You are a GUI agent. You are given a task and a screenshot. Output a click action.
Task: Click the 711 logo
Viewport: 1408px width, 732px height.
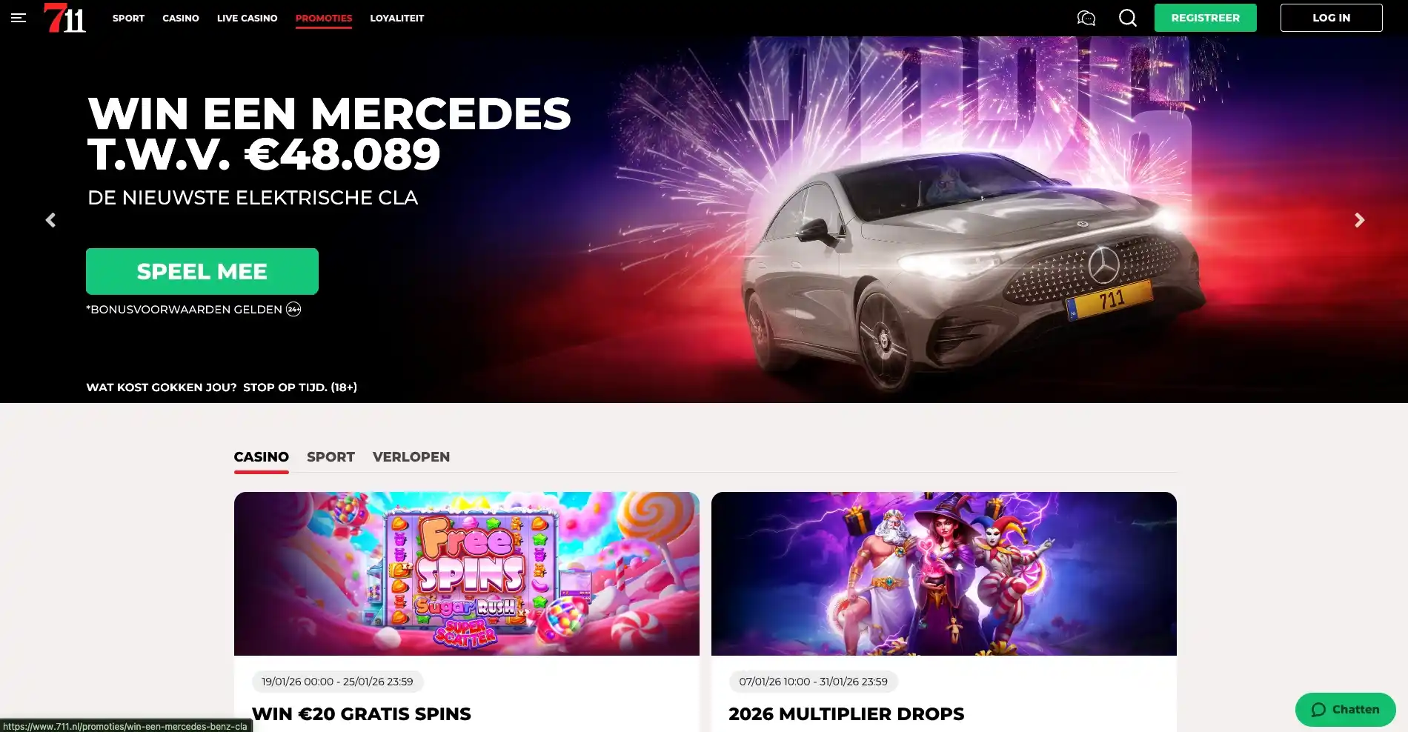pyautogui.click(x=64, y=18)
